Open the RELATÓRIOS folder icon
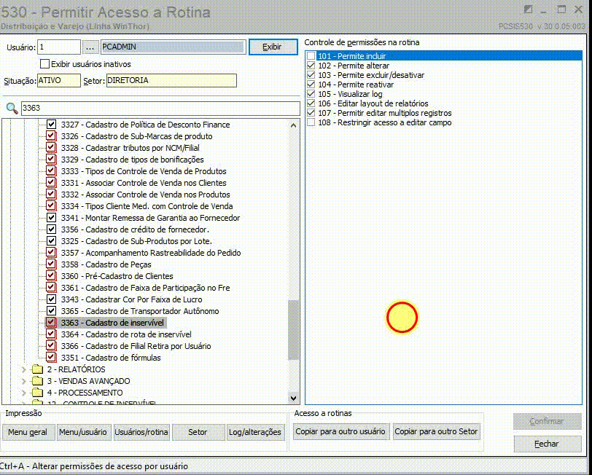Viewport: 592px width, 475px height. coord(37,369)
